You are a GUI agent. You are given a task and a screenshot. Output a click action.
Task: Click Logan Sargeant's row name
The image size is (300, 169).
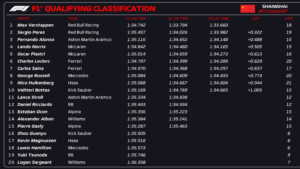pyautogui.click(x=35, y=162)
